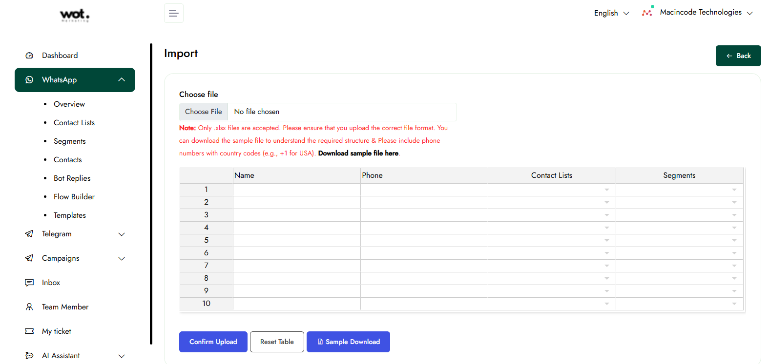The width and height of the screenshot is (769, 364).
Task: Click the Choose File button
Action: click(204, 112)
